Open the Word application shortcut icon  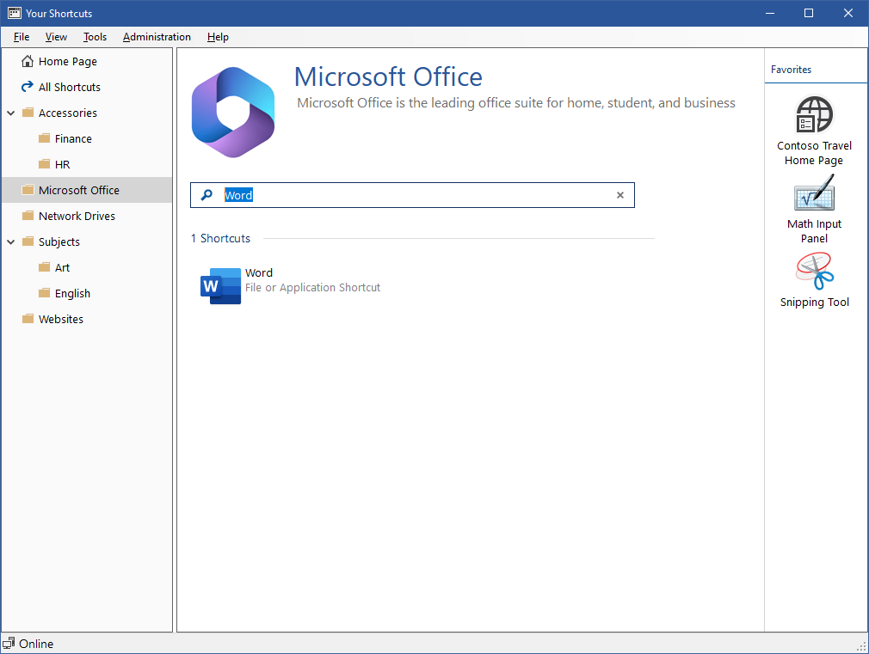click(x=220, y=286)
